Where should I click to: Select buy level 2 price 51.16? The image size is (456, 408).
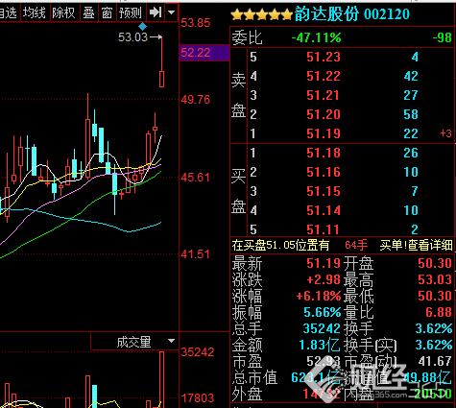(x=324, y=172)
